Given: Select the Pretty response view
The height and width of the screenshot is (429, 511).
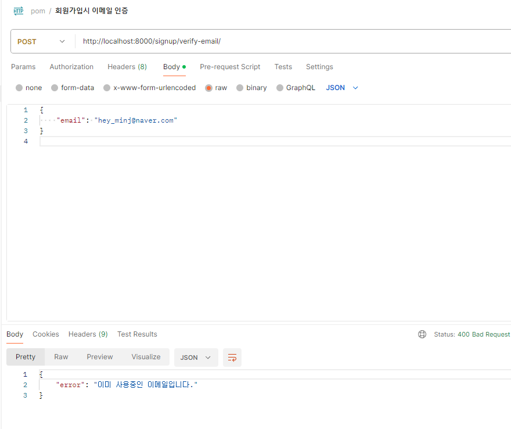Looking at the screenshot, I should pos(26,357).
